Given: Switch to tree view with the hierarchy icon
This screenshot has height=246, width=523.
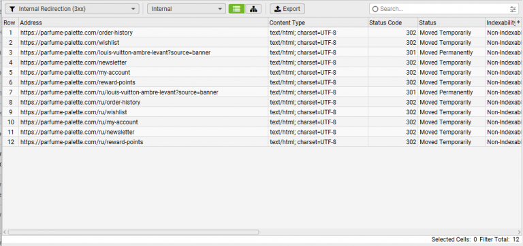Looking at the screenshot, I should pos(253,9).
